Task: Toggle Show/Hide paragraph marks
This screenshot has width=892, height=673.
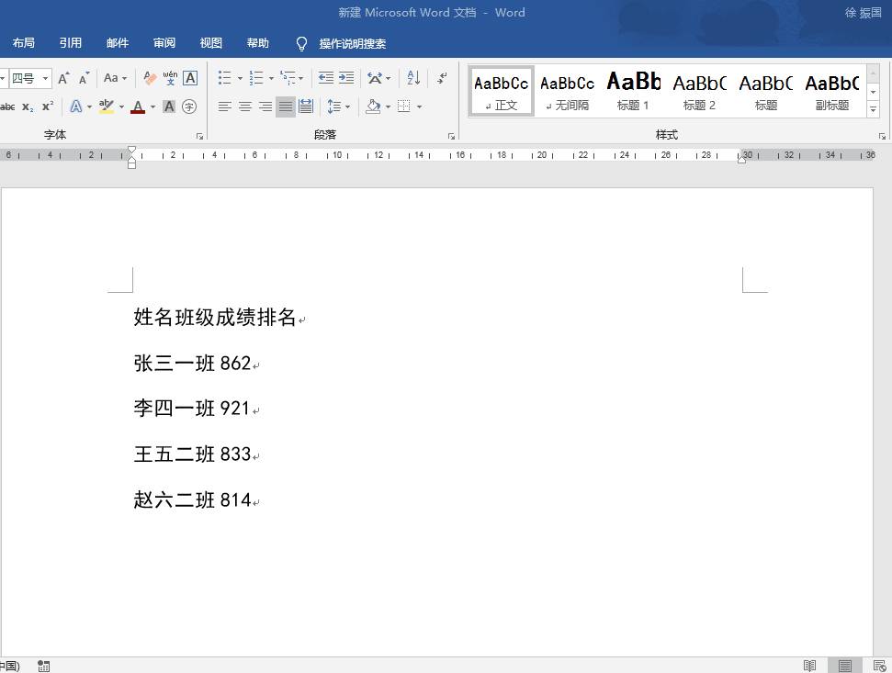Action: pyautogui.click(x=442, y=78)
